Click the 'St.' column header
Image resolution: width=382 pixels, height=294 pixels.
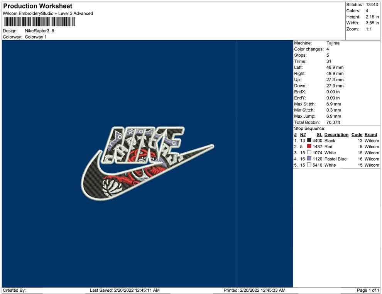coord(319,135)
